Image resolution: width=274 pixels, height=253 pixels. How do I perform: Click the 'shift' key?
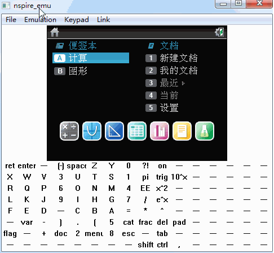click(145, 245)
